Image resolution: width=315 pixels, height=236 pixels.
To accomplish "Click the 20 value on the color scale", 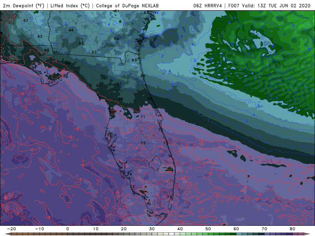I will coord(124,229).
